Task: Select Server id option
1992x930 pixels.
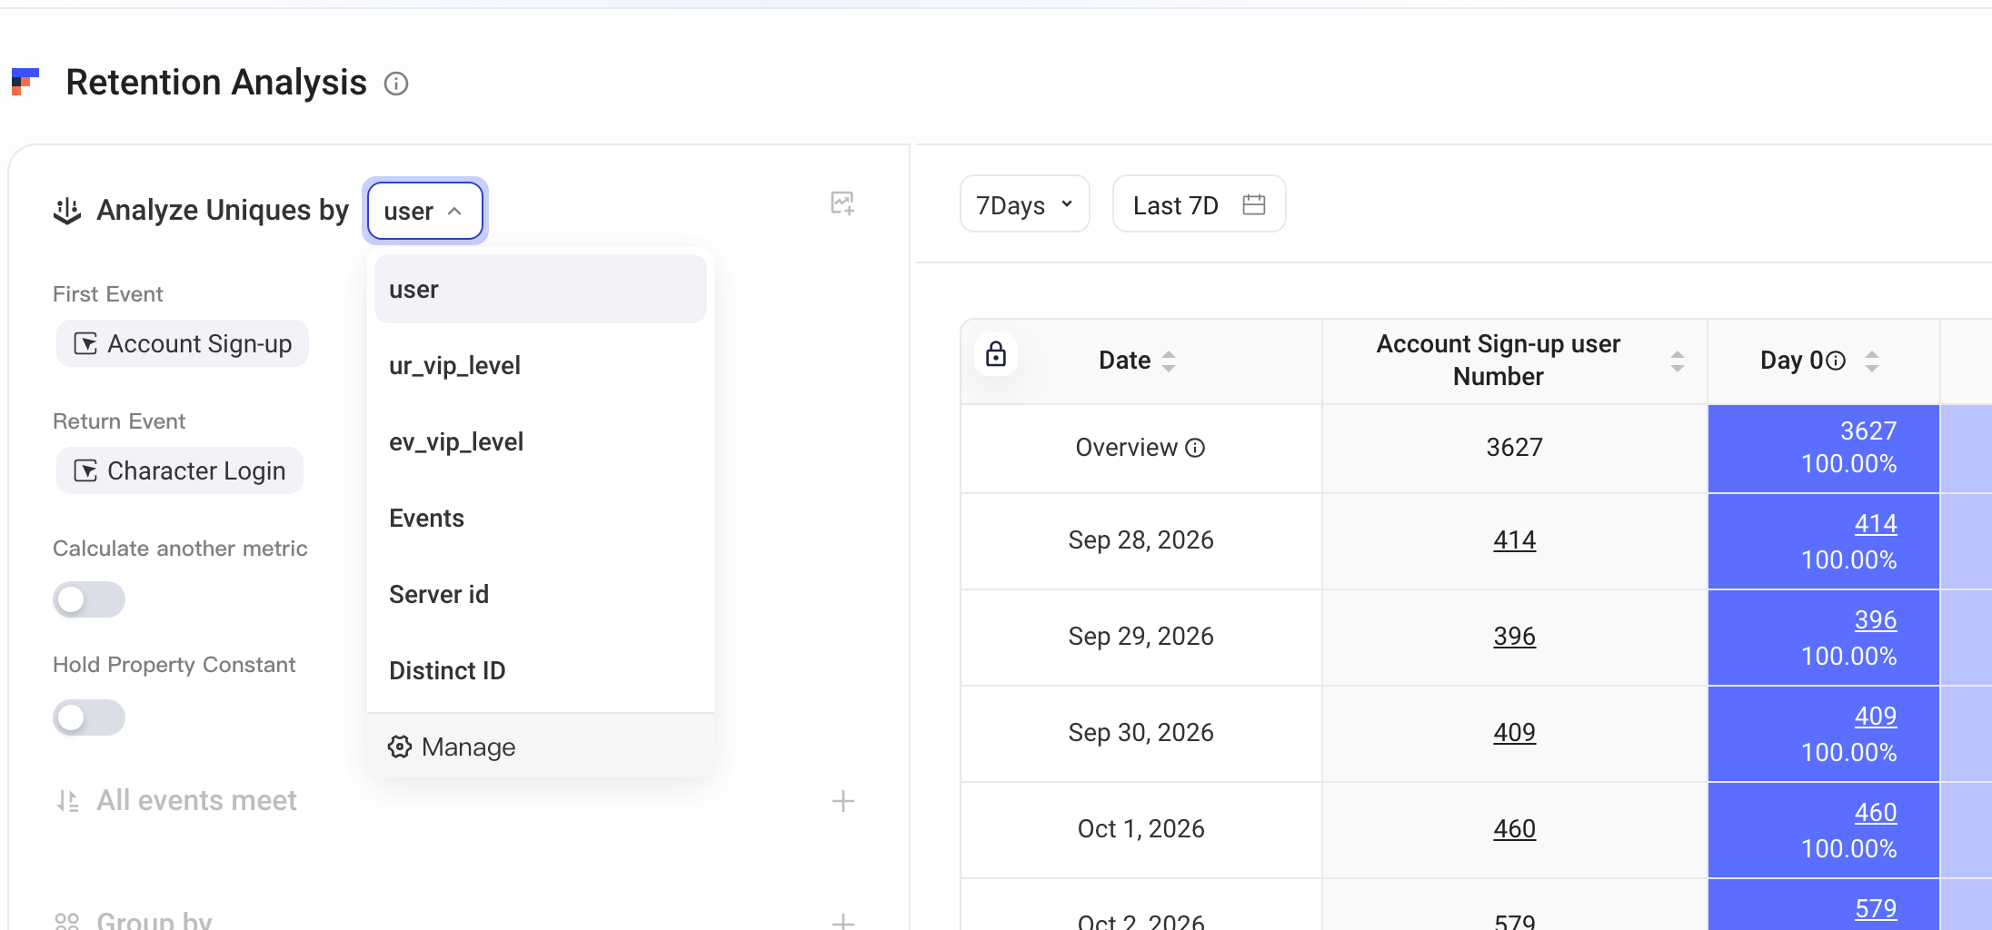Action: [x=541, y=594]
